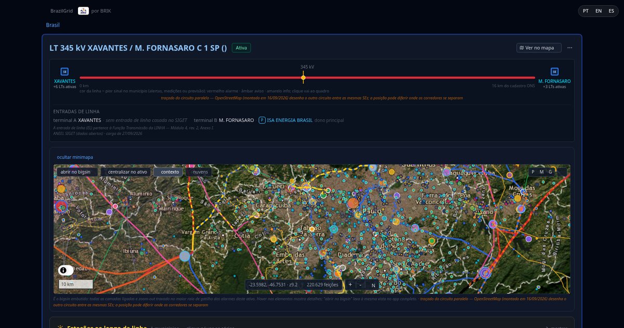Reset map north with the N button

point(373,285)
